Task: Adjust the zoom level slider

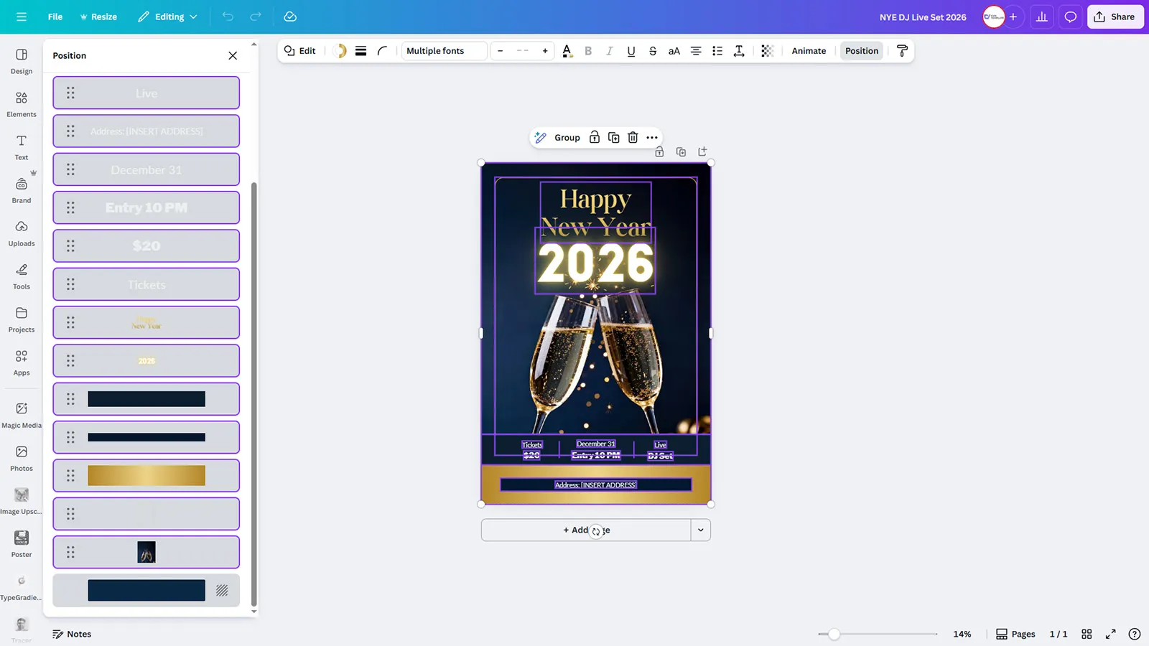Action: pos(834,634)
